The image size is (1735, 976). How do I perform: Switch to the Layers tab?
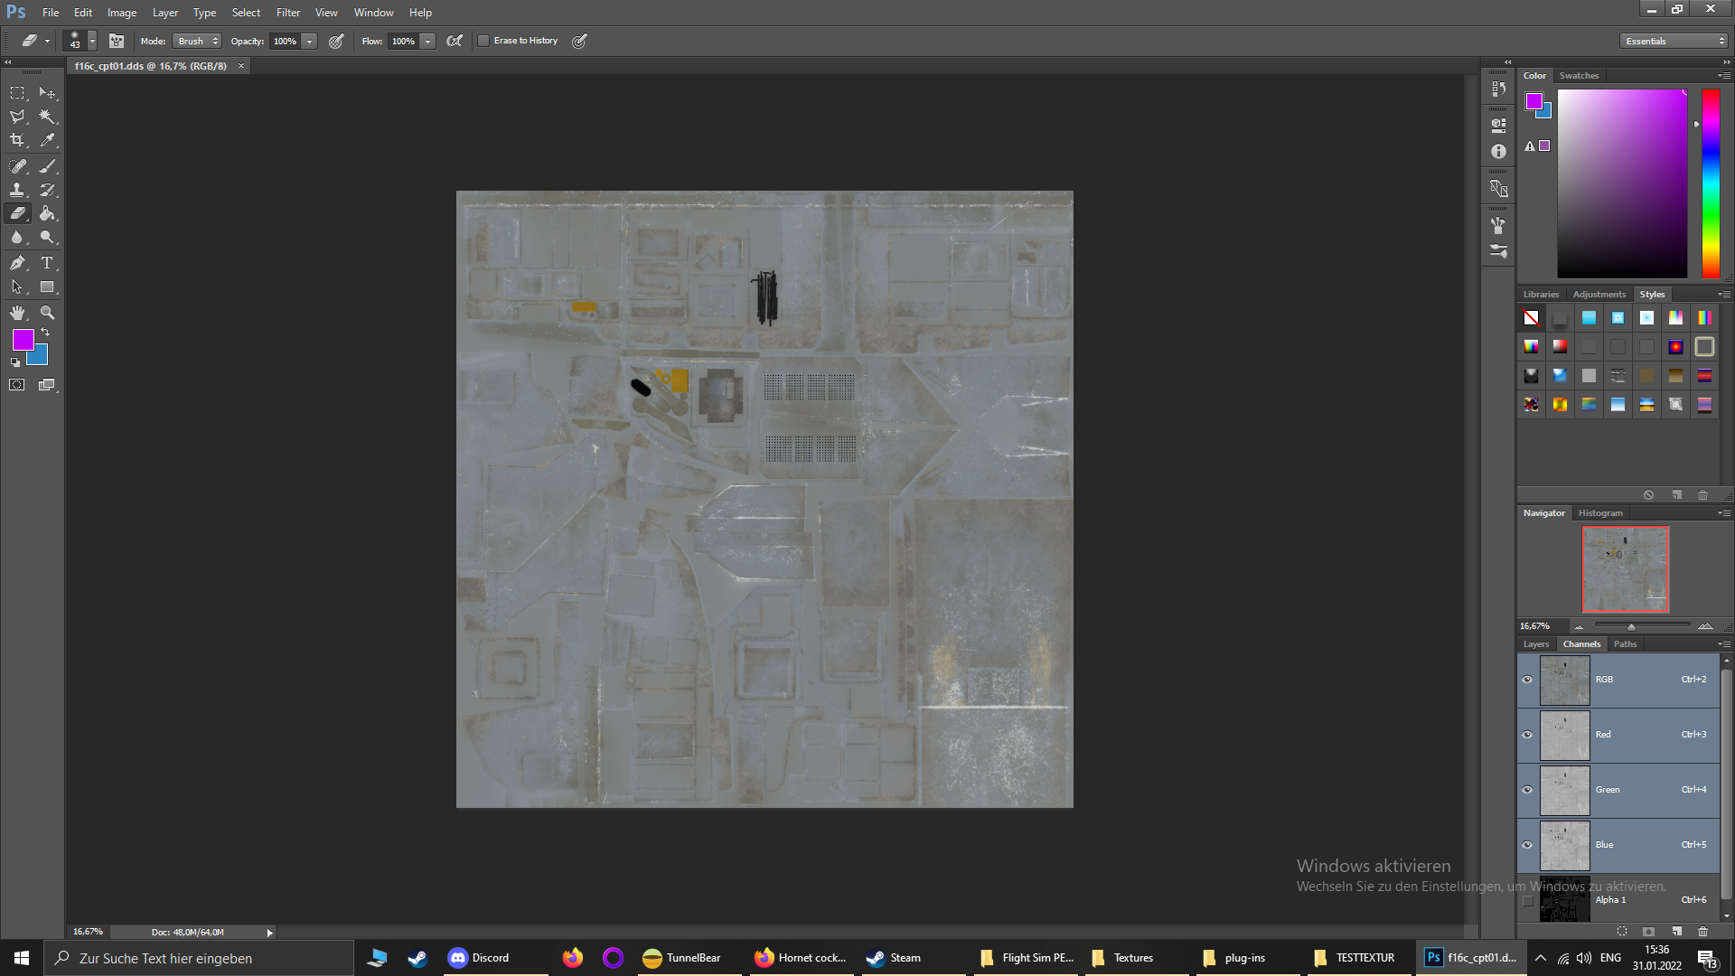pyautogui.click(x=1536, y=644)
